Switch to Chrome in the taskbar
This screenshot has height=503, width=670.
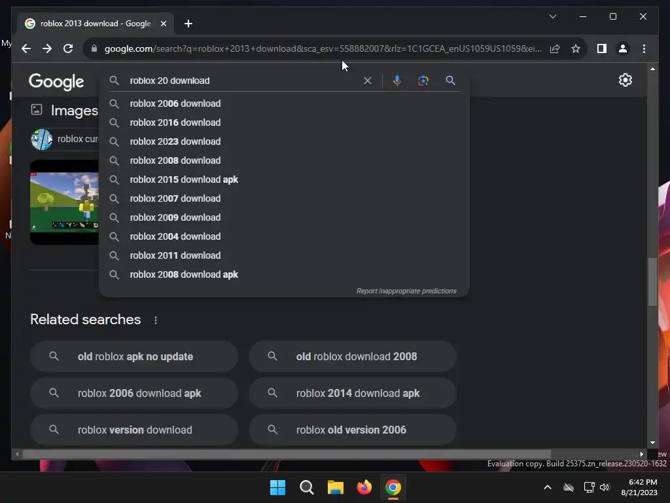(393, 487)
